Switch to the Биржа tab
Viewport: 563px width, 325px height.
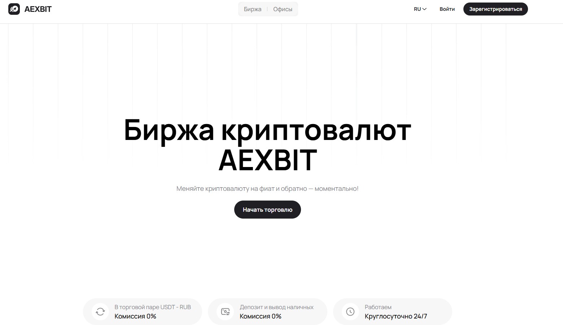[x=252, y=9]
